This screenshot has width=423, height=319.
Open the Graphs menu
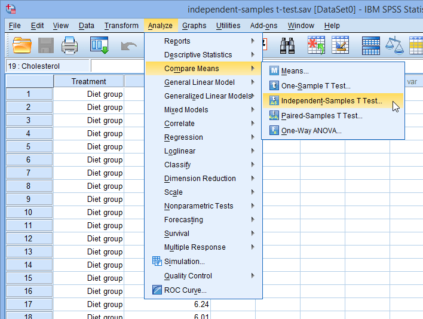194,26
